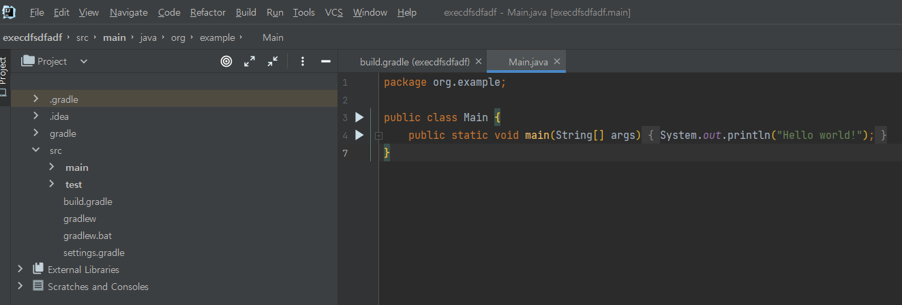This screenshot has width=902, height=305.
Task: Open the Help menu
Action: (x=406, y=12)
